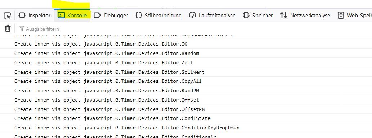Open Laufzeitanalyse performance tab
The height and width of the screenshot is (138, 372).
tap(212, 16)
